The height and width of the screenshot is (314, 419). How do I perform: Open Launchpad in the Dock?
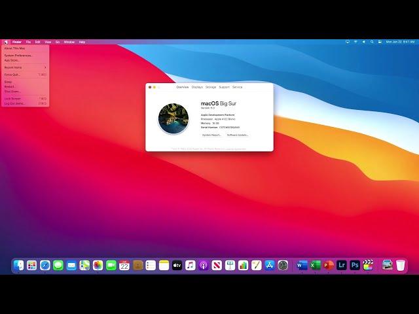pyautogui.click(x=32, y=265)
